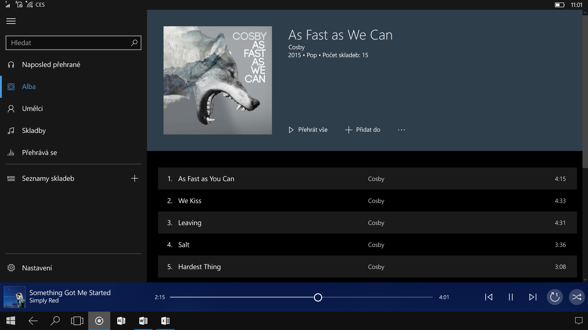Click Přehrát vše to play the album
This screenshot has width=588, height=330.
(307, 130)
